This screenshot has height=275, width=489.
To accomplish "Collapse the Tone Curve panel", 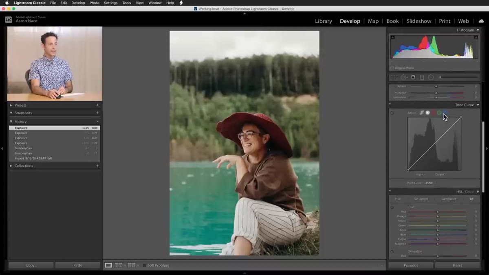I will (478, 105).
